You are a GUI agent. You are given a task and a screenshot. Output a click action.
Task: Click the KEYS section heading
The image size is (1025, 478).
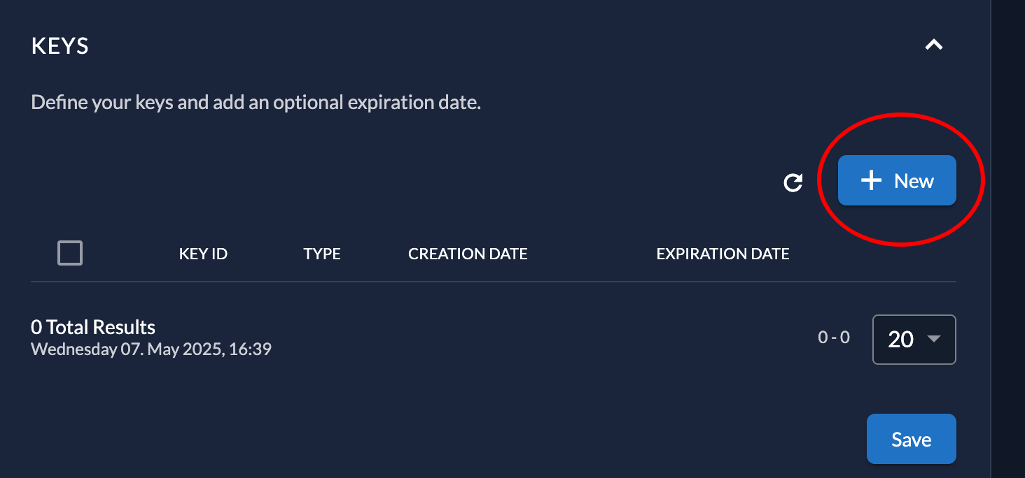click(x=60, y=45)
